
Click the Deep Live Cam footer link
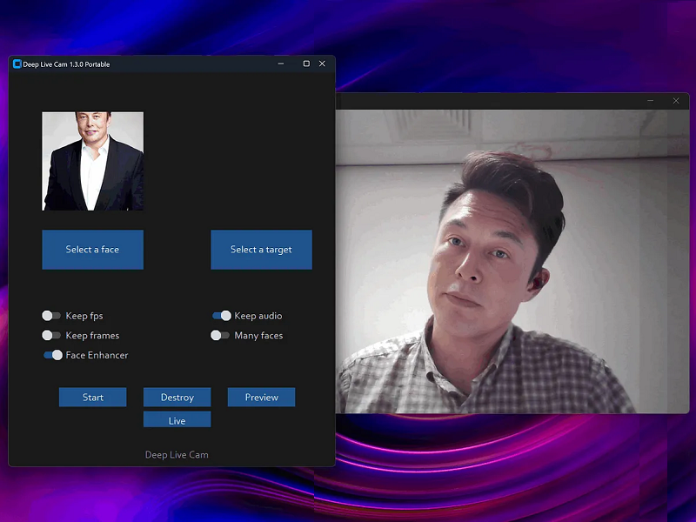(x=177, y=455)
